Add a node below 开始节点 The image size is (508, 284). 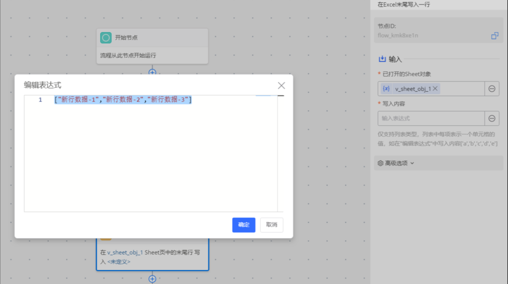[152, 73]
